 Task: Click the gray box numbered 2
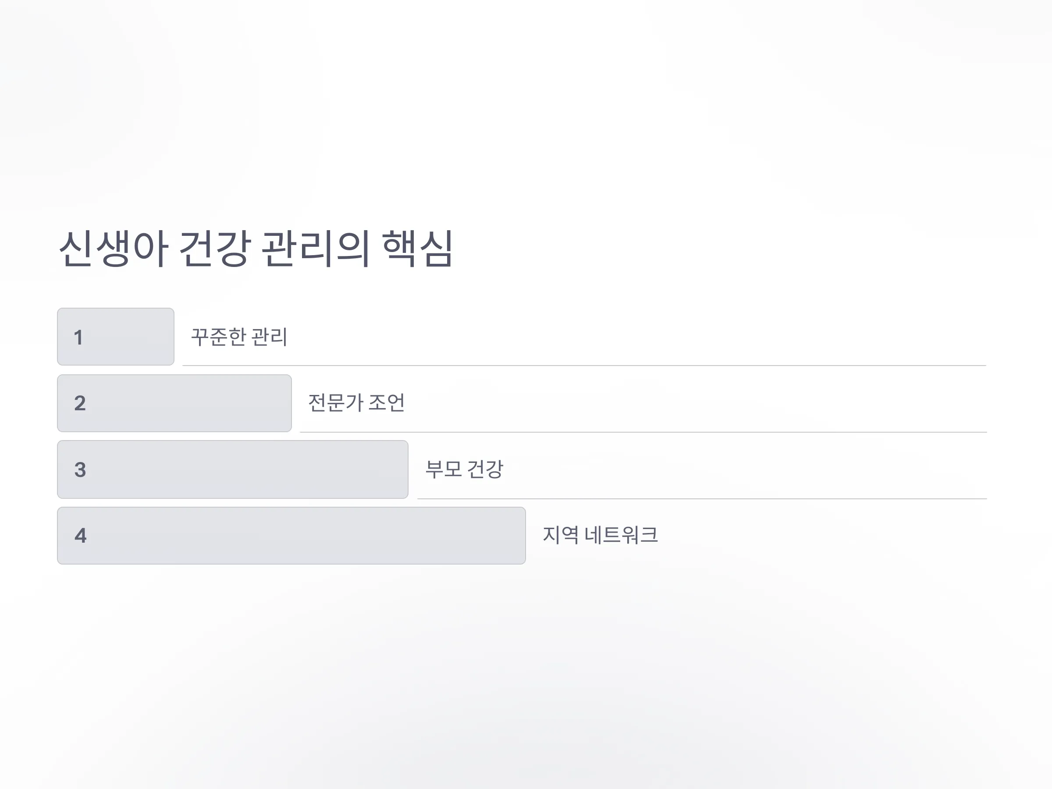(x=174, y=403)
